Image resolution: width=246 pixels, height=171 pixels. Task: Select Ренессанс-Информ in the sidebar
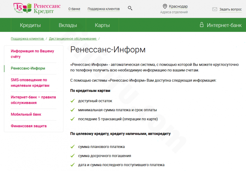tap(28, 68)
